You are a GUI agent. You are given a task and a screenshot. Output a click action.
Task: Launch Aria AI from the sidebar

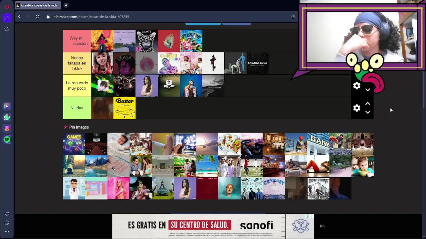coord(7,106)
